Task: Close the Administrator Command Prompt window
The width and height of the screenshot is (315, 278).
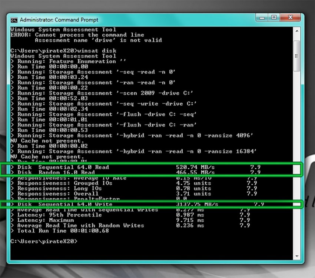Action: click(x=290, y=17)
